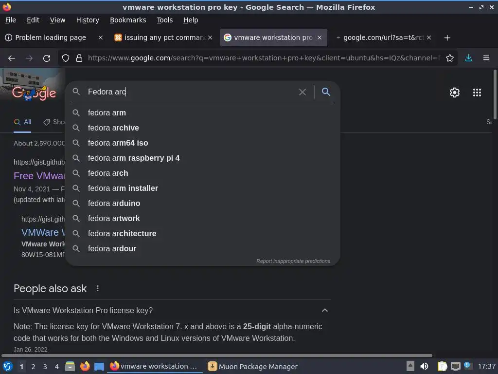Show desktop using the blue taskbar icon
498x374 pixels.
tap(99, 367)
